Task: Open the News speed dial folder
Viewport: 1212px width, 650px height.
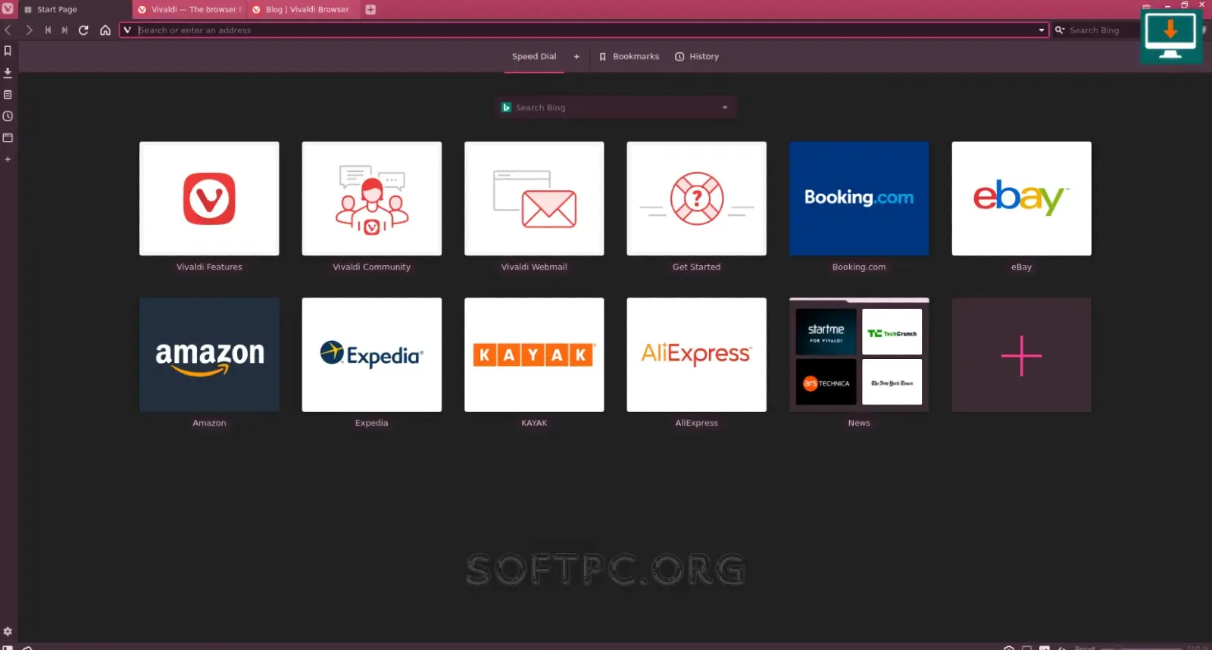Action: point(859,355)
